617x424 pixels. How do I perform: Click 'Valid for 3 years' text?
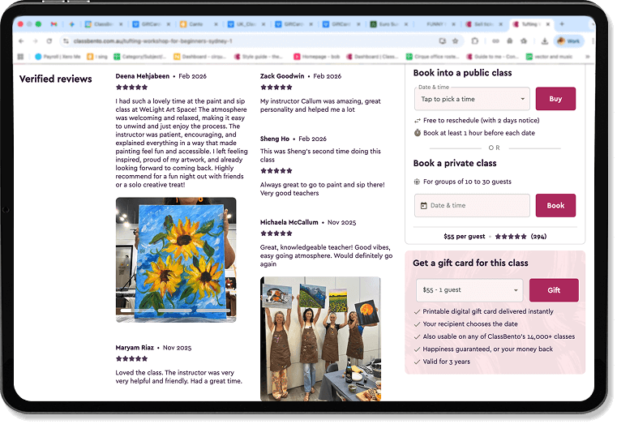(446, 362)
